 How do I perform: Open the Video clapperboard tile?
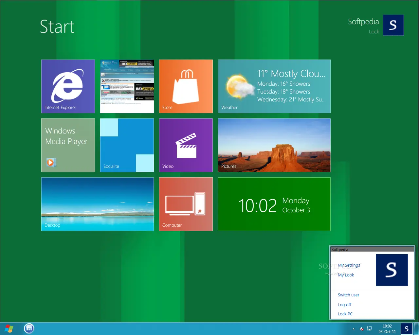(186, 145)
